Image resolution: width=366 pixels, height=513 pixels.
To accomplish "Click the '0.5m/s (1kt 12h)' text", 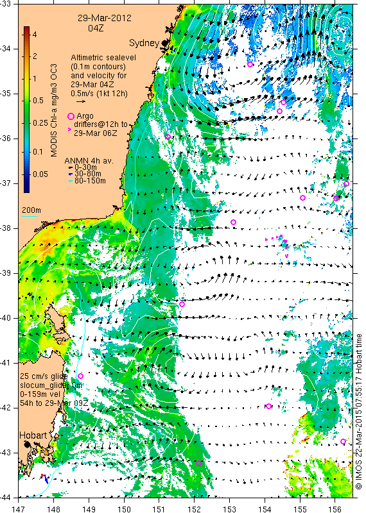I will (x=100, y=93).
